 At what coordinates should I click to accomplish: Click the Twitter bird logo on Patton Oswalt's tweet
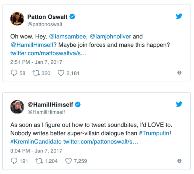coord(179,16)
